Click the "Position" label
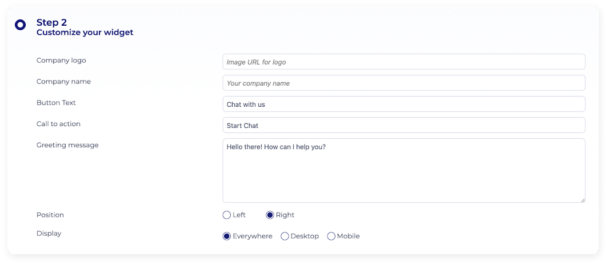Image resolution: width=608 pixels, height=265 pixels. (50, 215)
